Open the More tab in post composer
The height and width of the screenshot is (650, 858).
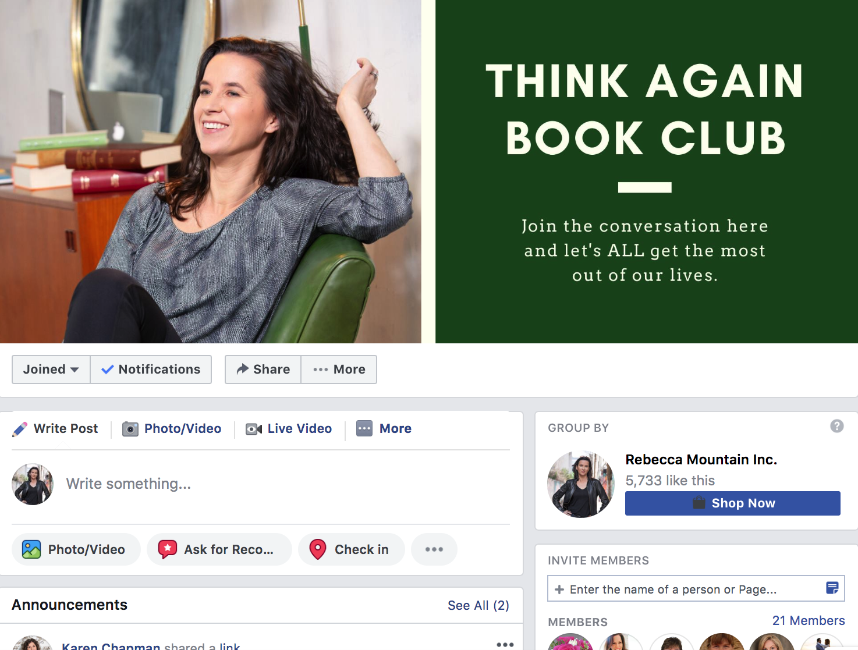point(384,429)
